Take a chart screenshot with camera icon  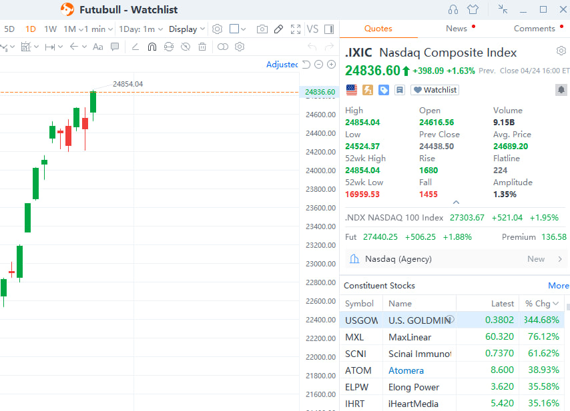coord(262,29)
